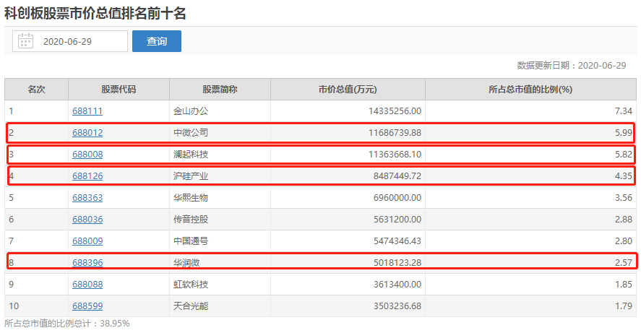641x333 pixels.
Task: Click the 股票简称 column header
Action: click(220, 90)
